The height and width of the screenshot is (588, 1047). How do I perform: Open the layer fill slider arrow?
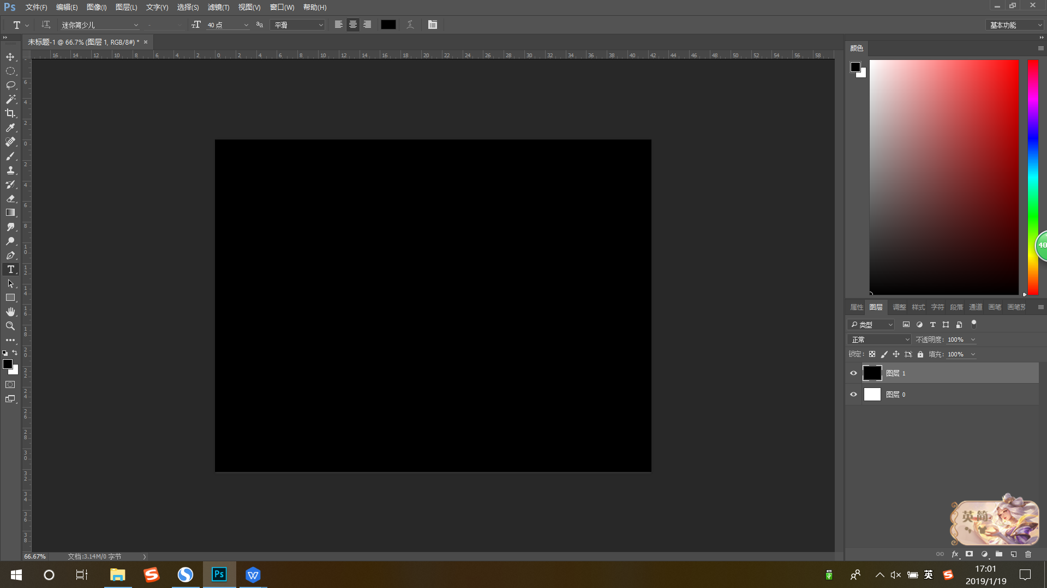tap(973, 354)
